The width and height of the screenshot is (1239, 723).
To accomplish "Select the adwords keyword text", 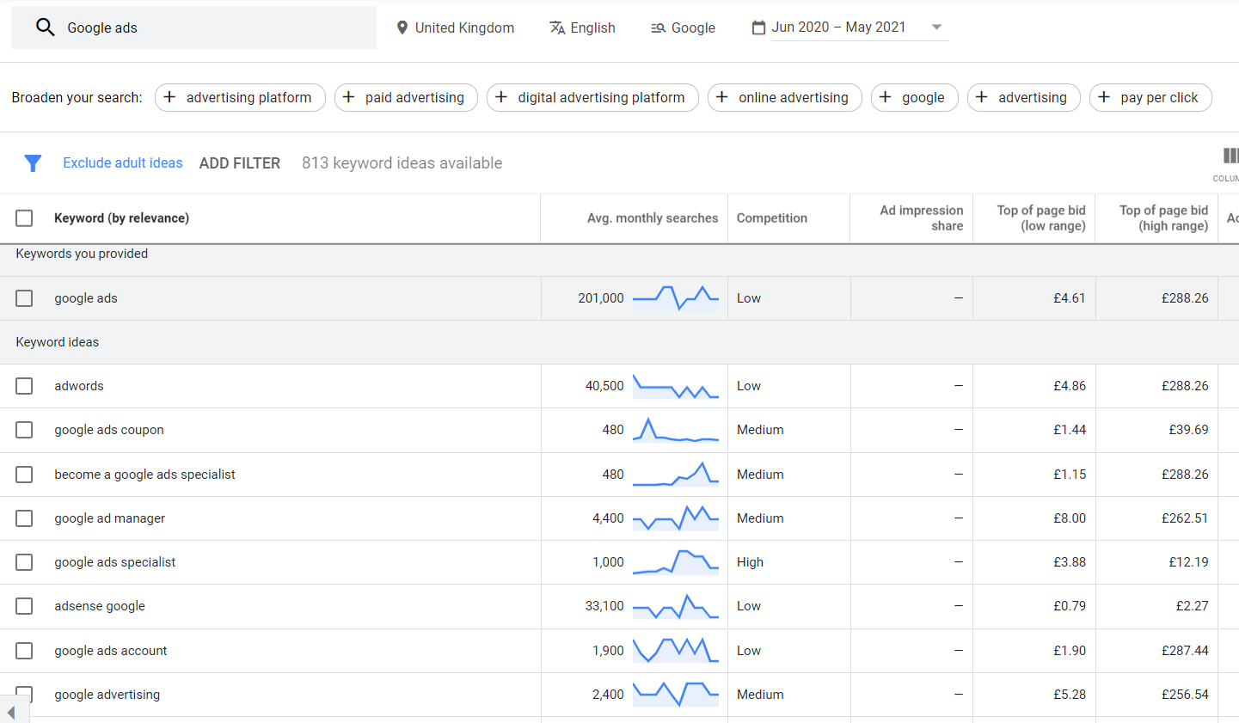I will (x=79, y=386).
